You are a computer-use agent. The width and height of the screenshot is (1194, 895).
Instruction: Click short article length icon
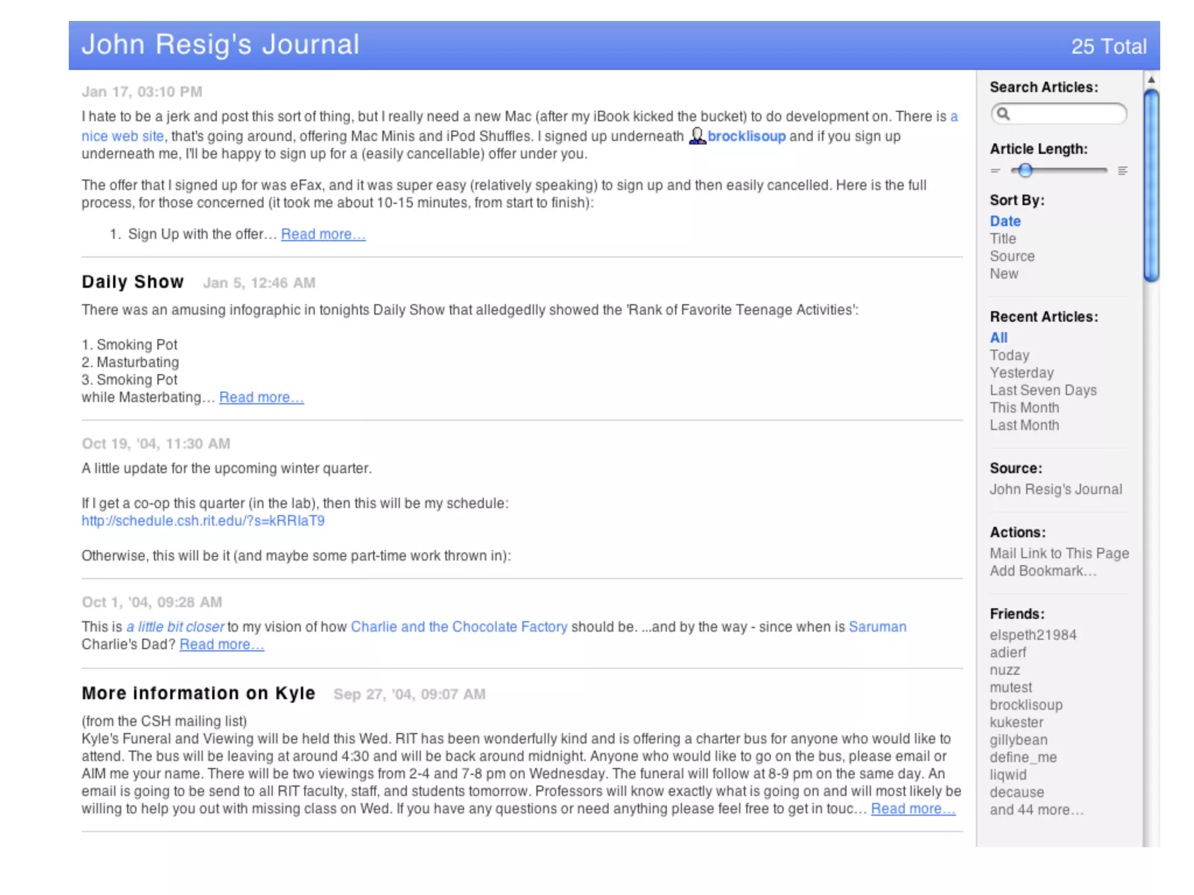click(995, 171)
